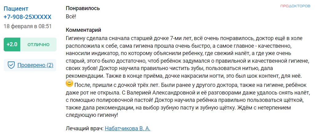Screen dimensions: 318x137
Task: Select the ОТЛИЧНО rating label
Action: pos(38,44)
